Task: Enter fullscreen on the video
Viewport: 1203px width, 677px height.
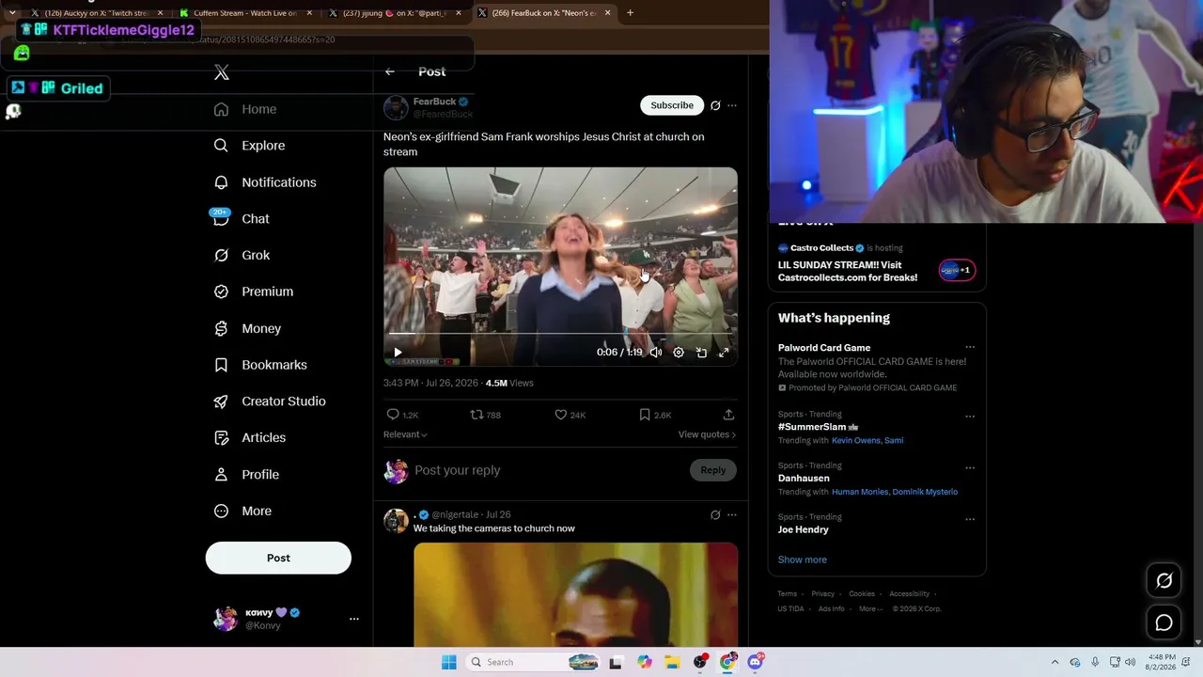Action: (724, 353)
